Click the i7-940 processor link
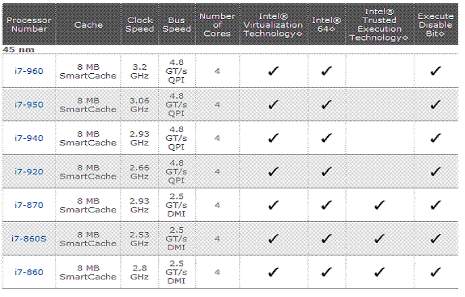 tap(28, 138)
